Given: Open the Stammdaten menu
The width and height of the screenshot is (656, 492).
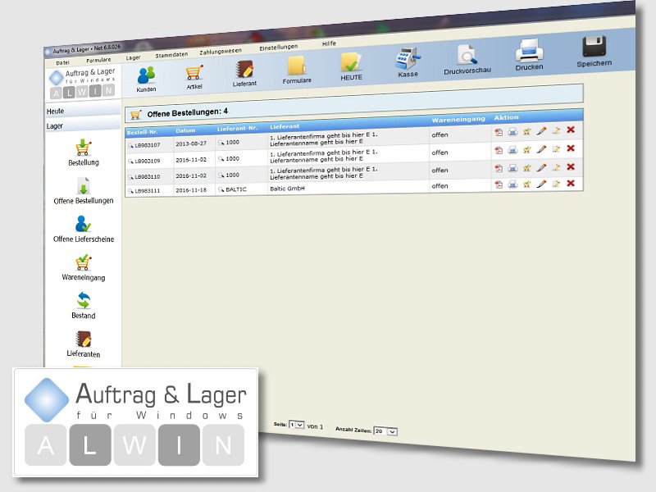Looking at the screenshot, I should point(171,55).
